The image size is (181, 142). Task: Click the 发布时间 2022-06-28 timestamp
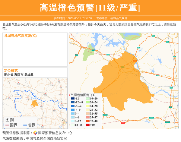coord(73,18)
